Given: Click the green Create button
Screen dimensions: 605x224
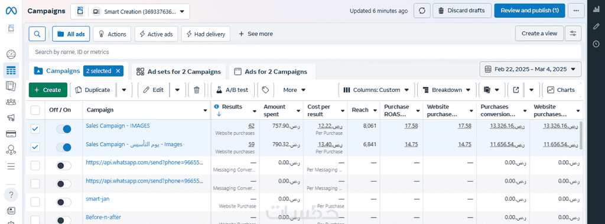Looking at the screenshot, I should point(48,90).
